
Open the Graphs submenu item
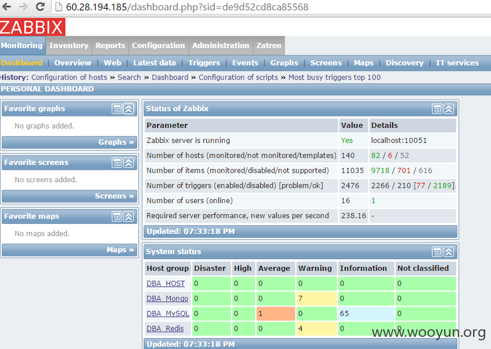[284, 63]
